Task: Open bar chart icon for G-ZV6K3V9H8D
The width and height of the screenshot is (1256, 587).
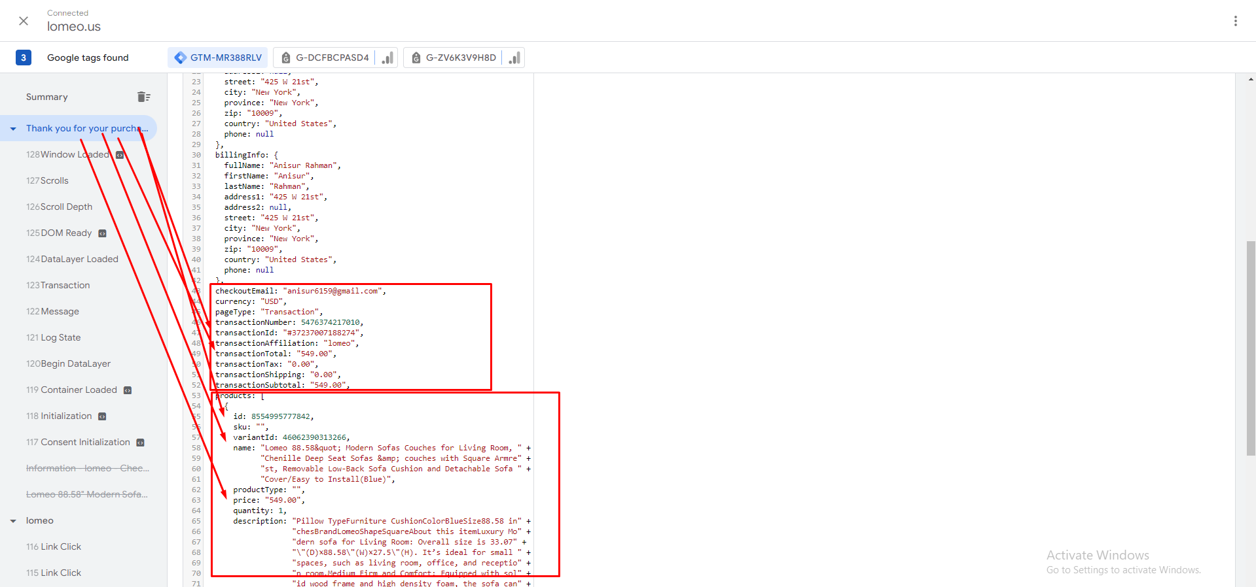Action: 514,58
